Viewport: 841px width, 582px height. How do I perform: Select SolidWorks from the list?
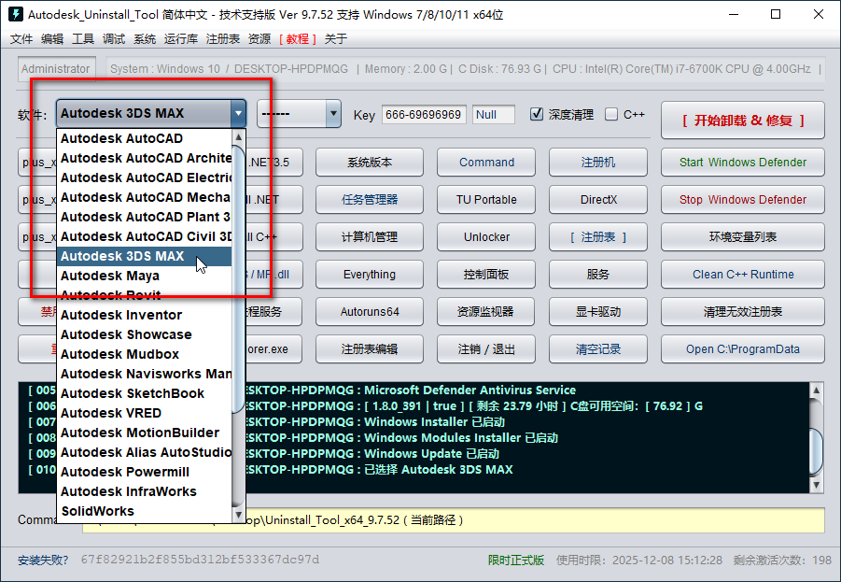coord(145,511)
